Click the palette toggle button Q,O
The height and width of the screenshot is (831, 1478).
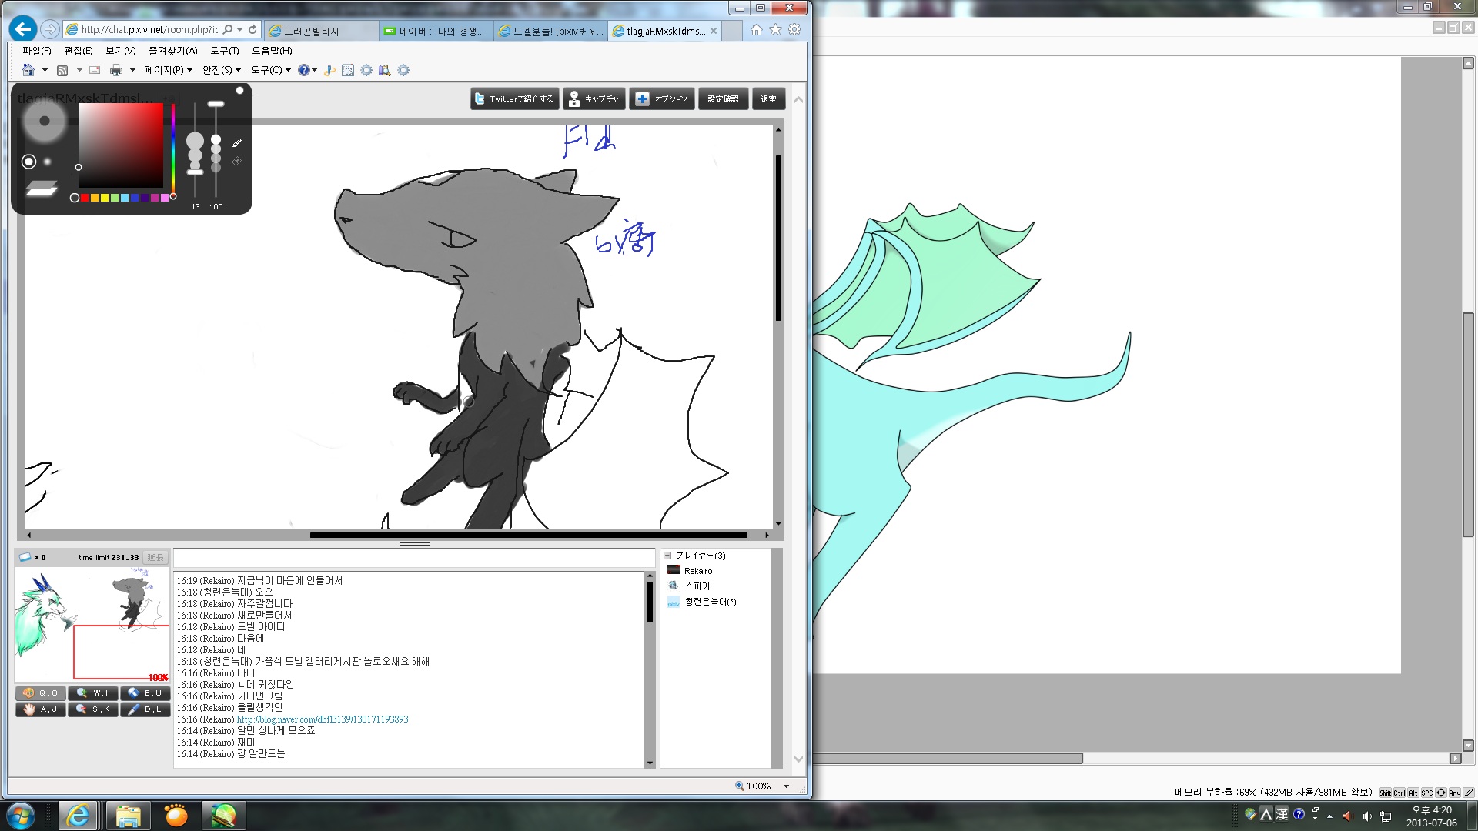click(x=41, y=693)
